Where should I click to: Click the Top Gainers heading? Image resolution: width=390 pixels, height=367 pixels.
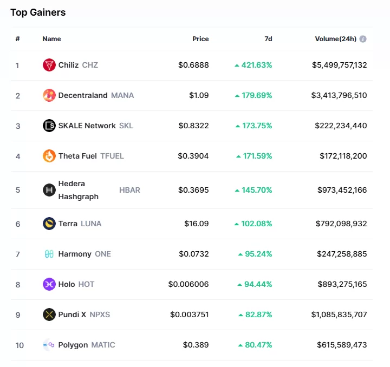pos(38,12)
